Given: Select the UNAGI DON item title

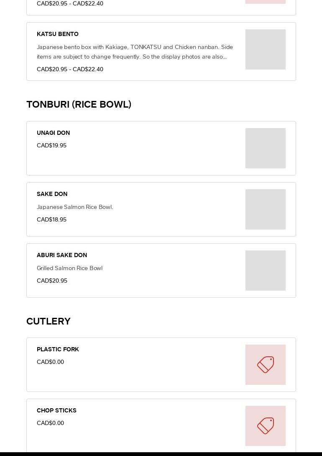Looking at the screenshot, I should pos(54,133).
